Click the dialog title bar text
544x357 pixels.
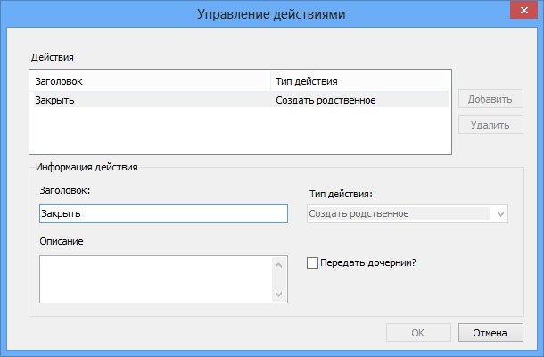(x=271, y=14)
